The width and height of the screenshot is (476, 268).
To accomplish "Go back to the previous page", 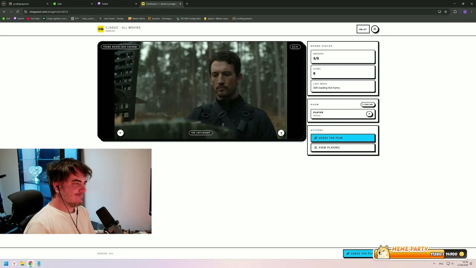I will 4,12.
